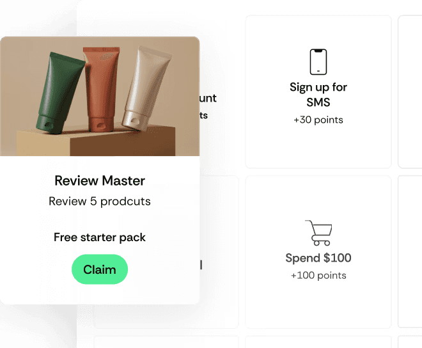The height and width of the screenshot is (348, 422).
Task: Select the Sign up for SMS heading
Action: click(x=318, y=95)
